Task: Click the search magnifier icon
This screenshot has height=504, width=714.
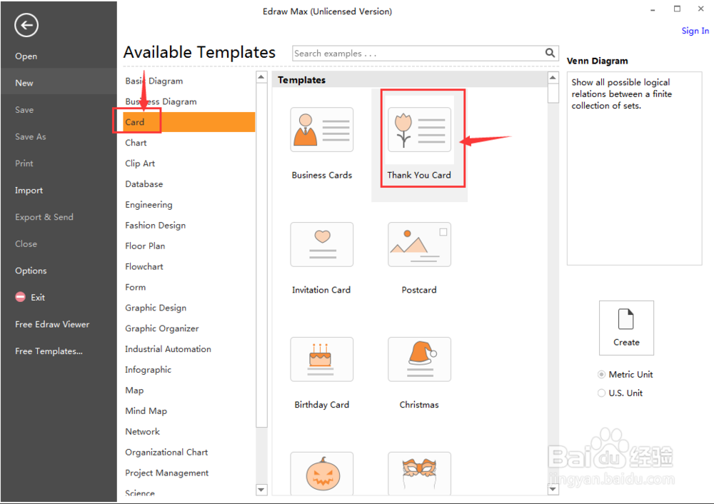Action: click(x=550, y=53)
